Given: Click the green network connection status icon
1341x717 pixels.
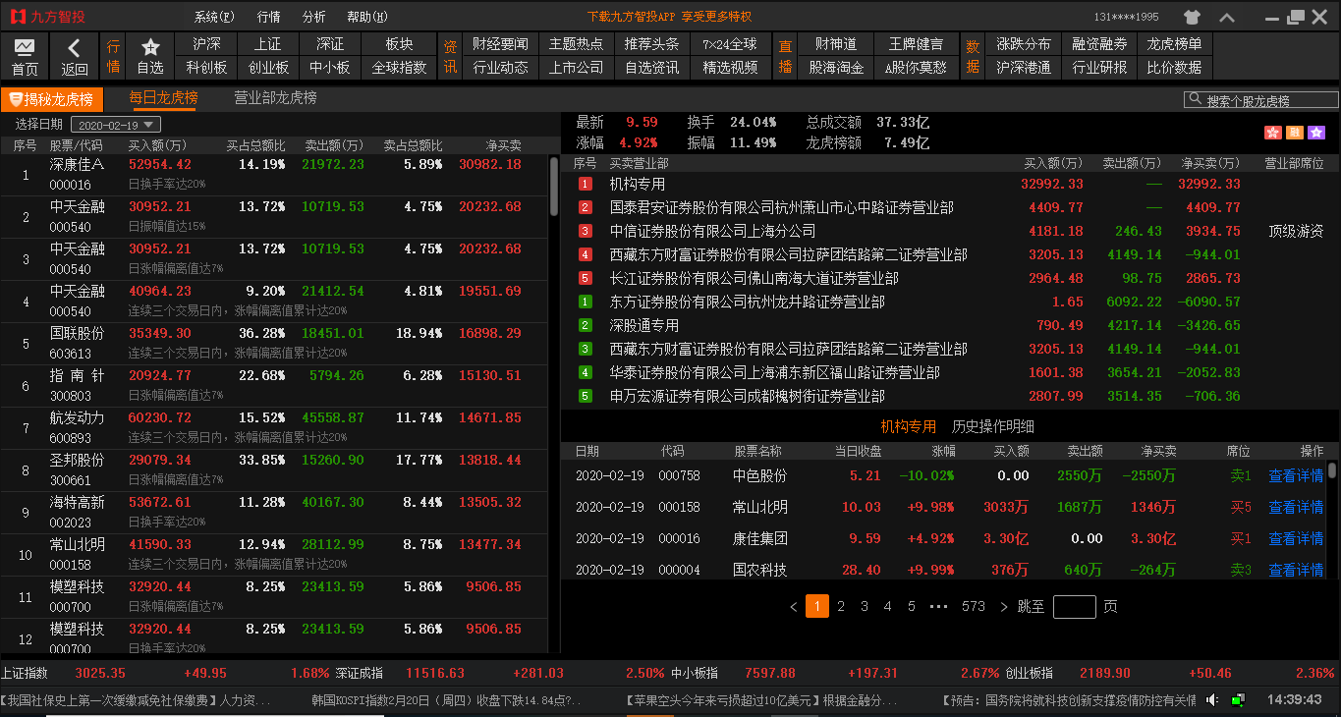Looking at the screenshot, I should point(1238,700).
